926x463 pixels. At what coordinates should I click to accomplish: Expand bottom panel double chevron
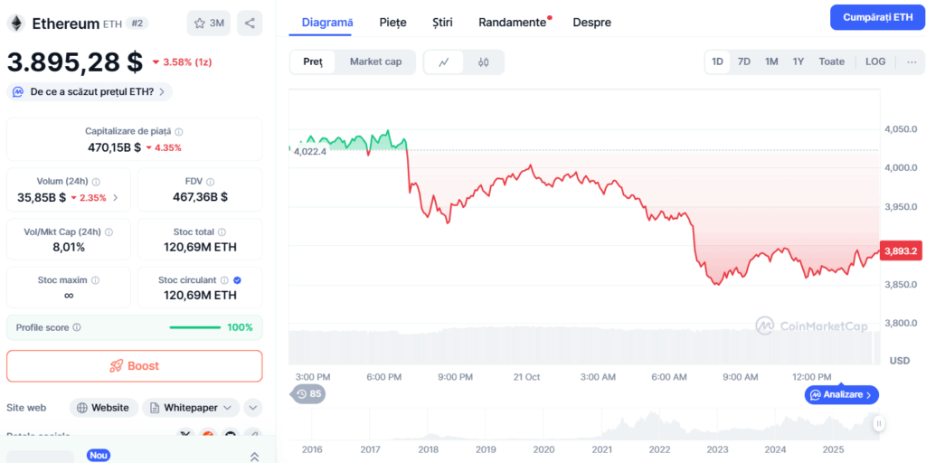(x=254, y=456)
